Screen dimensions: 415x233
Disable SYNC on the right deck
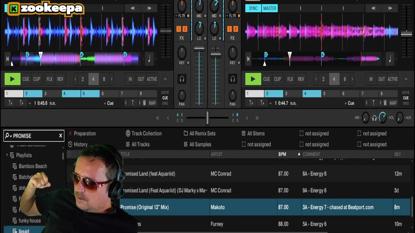point(253,8)
